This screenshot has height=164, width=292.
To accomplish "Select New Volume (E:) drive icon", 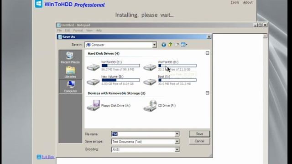I will [93, 82].
